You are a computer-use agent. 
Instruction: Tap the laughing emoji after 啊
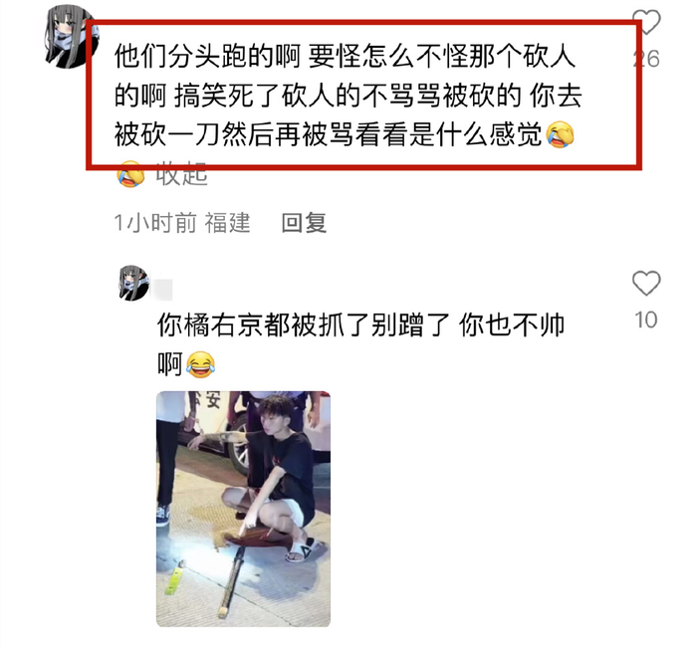(x=200, y=364)
